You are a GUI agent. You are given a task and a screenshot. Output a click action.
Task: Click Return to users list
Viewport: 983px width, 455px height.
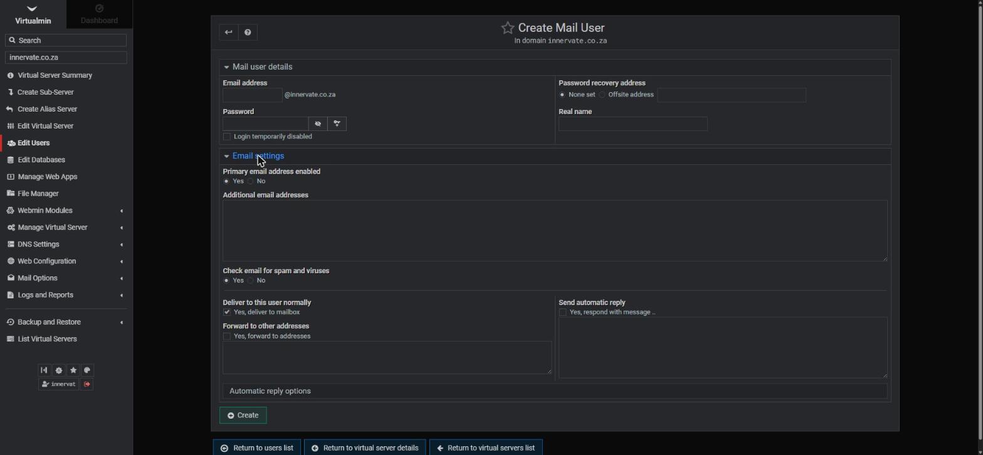point(257,447)
